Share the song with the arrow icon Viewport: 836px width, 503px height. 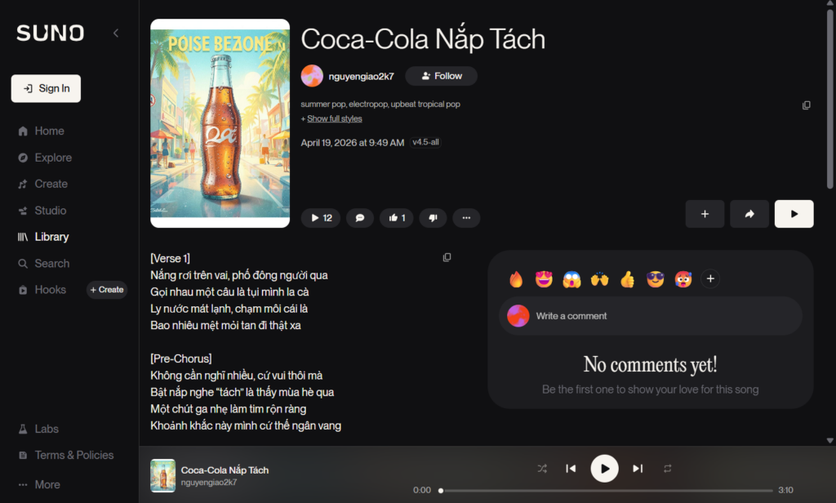(749, 214)
